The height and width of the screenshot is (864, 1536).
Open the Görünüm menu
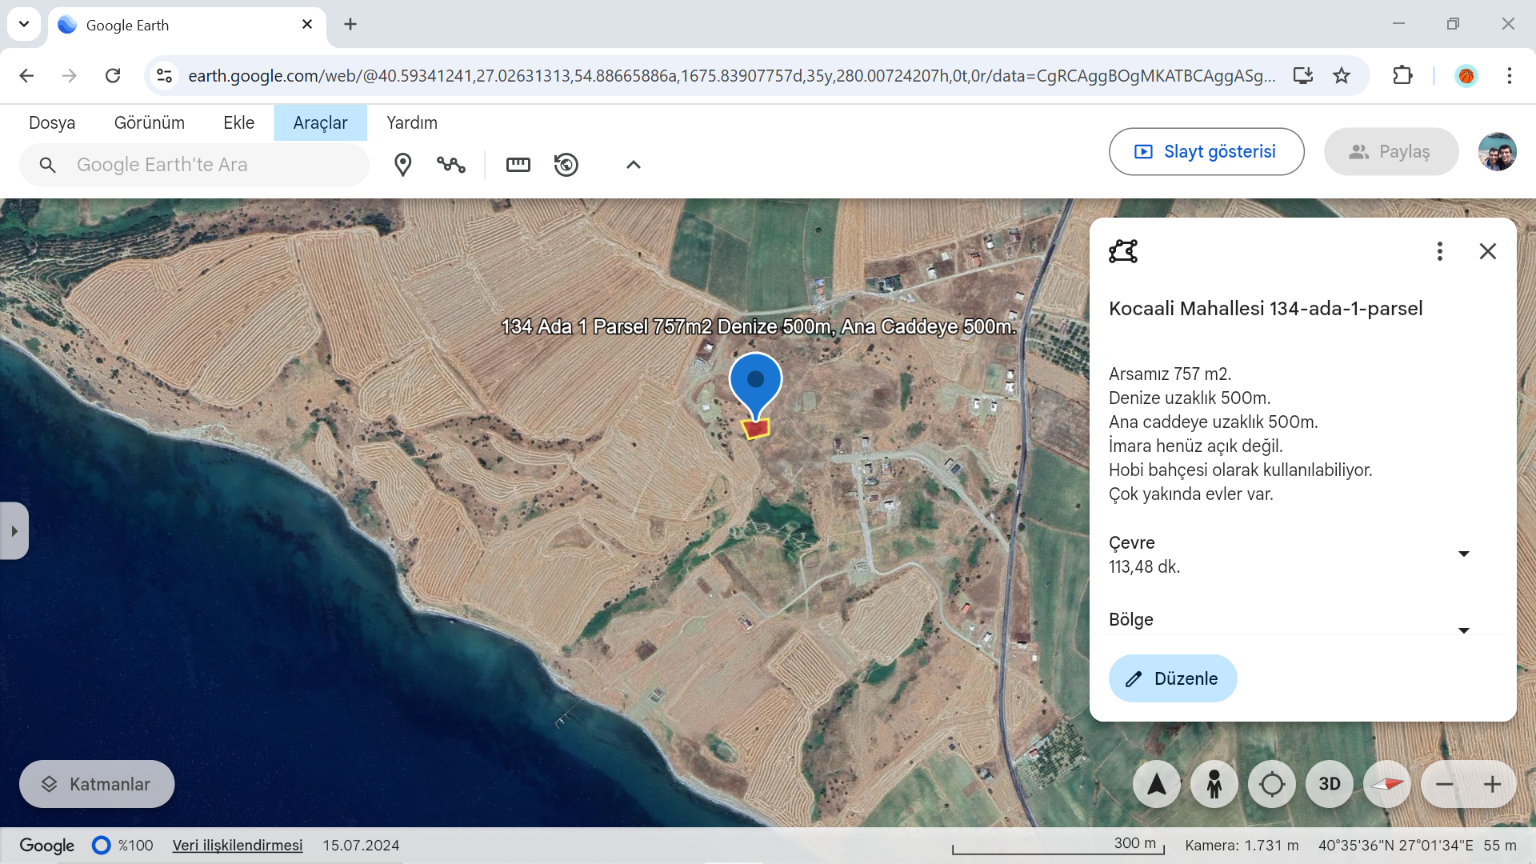coord(150,122)
